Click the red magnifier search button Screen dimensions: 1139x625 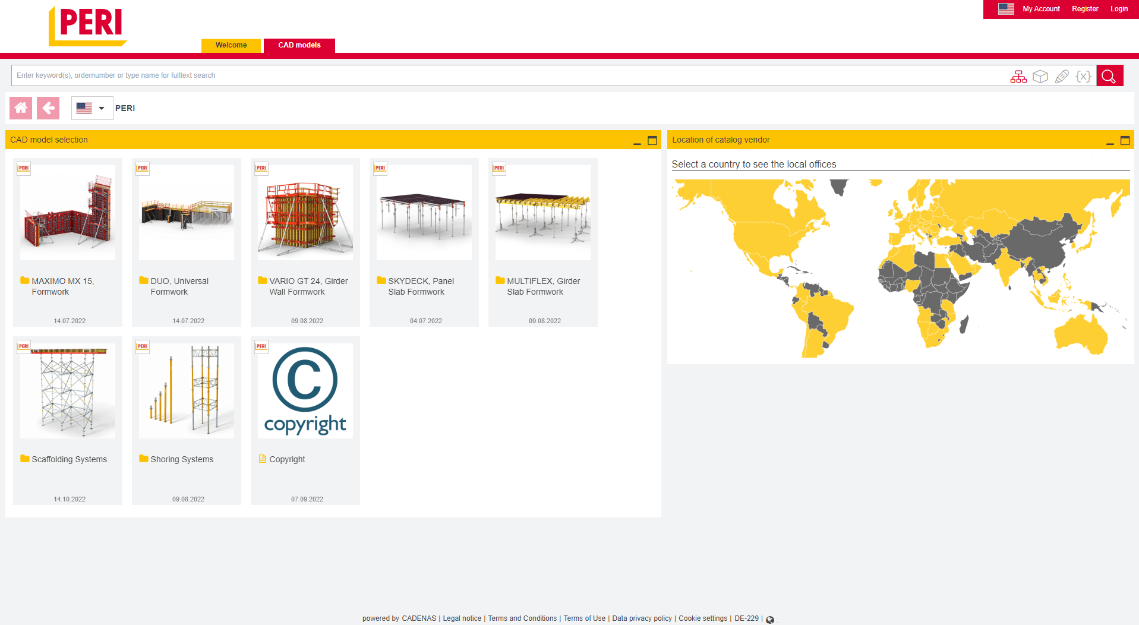1109,76
